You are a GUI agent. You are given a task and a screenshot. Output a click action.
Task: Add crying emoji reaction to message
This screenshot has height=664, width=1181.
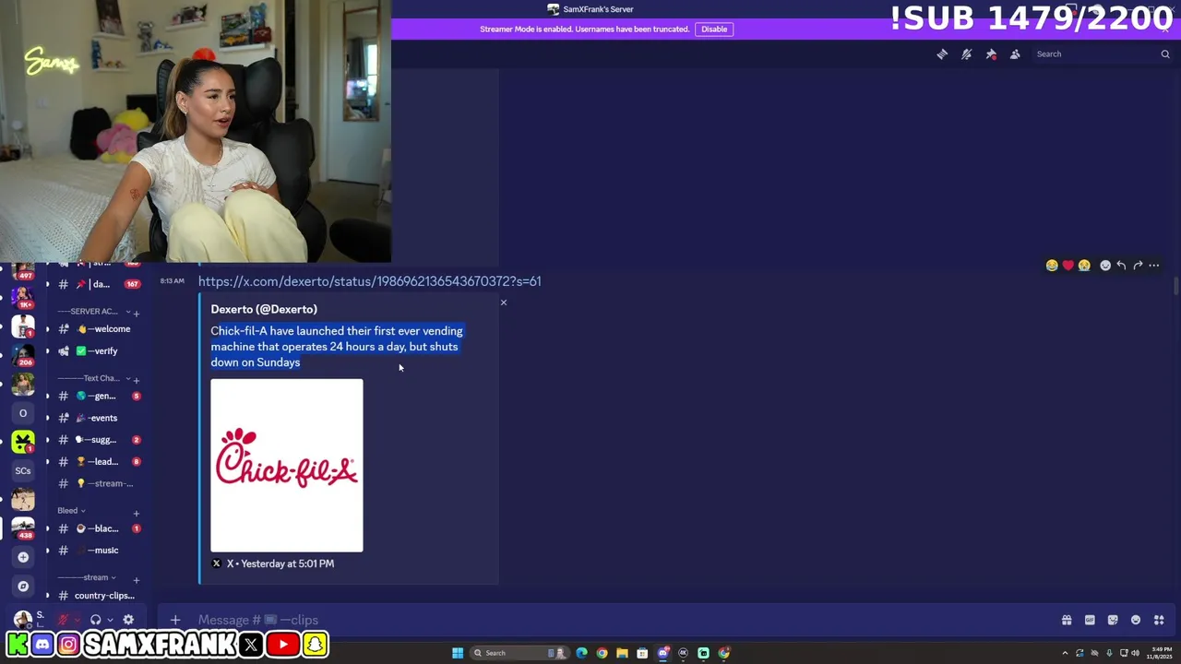[1084, 266]
